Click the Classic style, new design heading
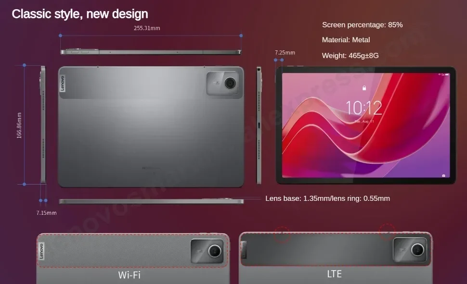The image size is (467, 284). 80,14
